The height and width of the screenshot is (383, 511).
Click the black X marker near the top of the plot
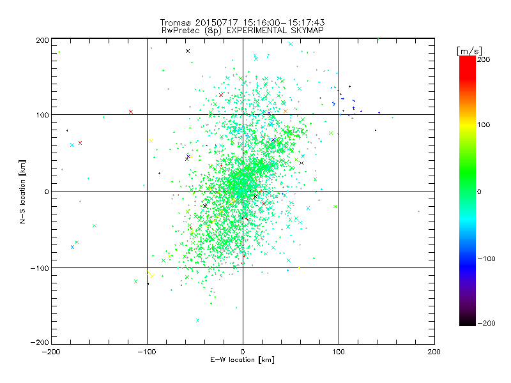[x=188, y=51]
